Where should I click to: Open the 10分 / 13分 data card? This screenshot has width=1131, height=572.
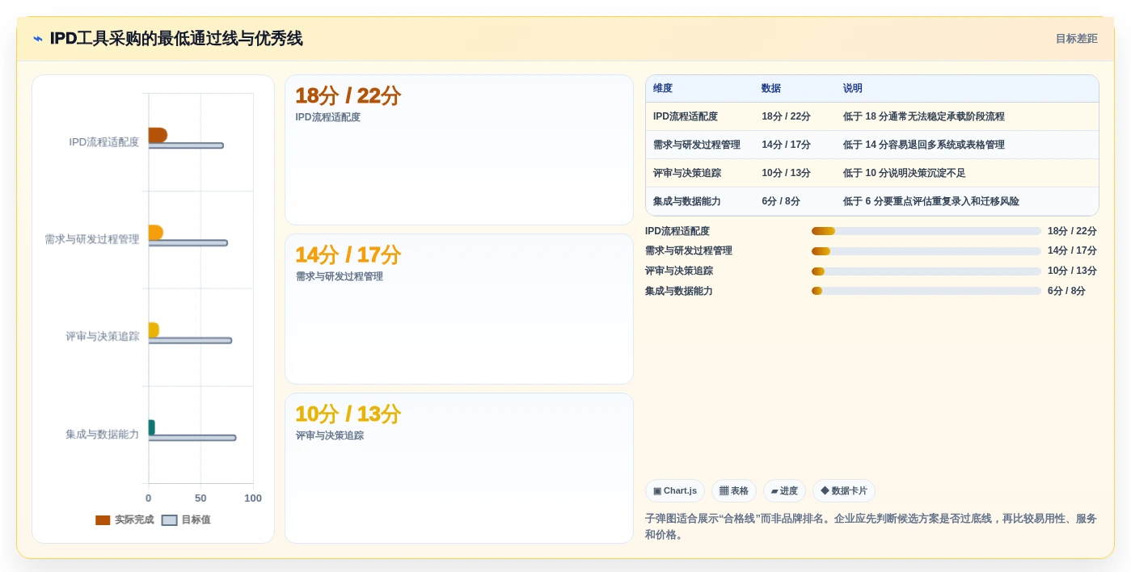tap(459, 468)
